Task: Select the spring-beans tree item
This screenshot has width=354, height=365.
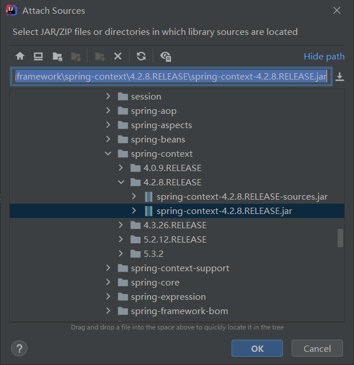Action: pyautogui.click(x=158, y=140)
